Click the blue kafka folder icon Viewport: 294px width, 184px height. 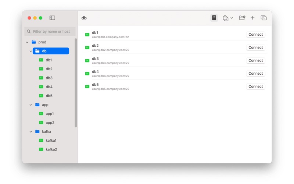37,131
